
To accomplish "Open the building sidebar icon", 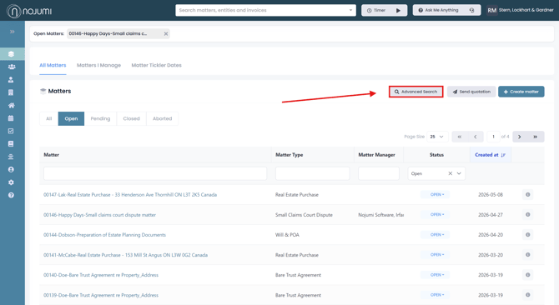I will pos(11,92).
